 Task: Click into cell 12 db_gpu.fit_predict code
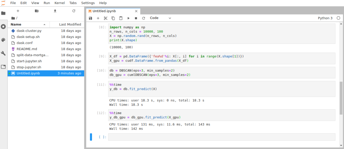(222, 115)
